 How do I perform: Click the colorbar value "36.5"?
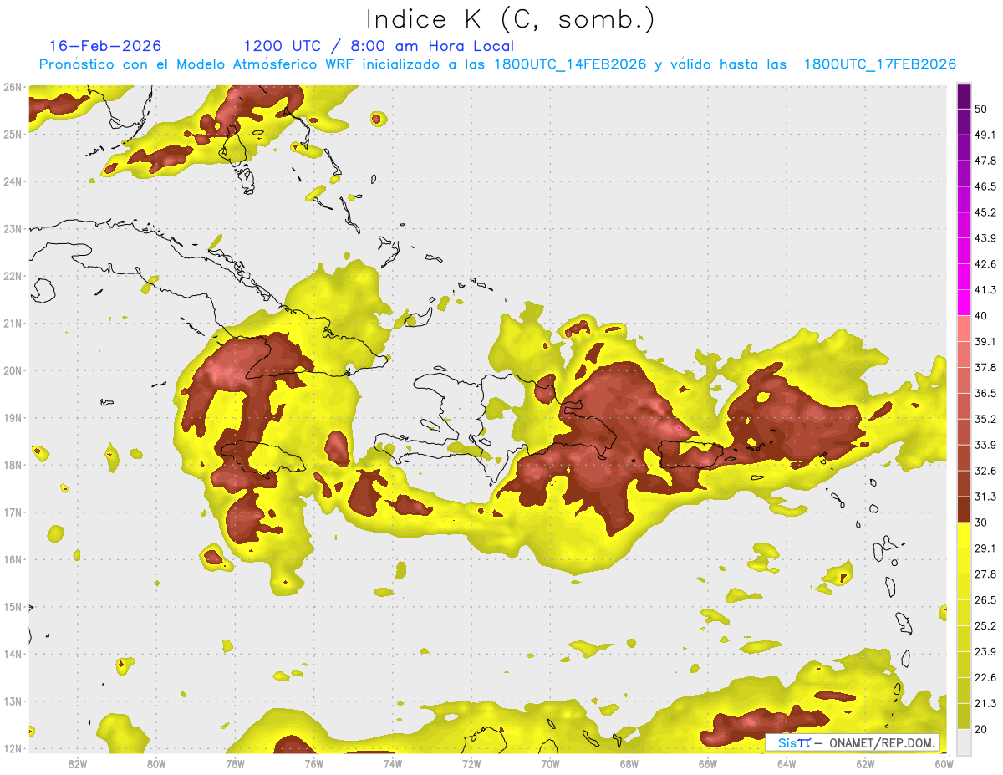pyautogui.click(x=985, y=393)
